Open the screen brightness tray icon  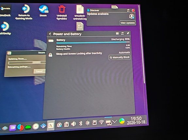88,123
